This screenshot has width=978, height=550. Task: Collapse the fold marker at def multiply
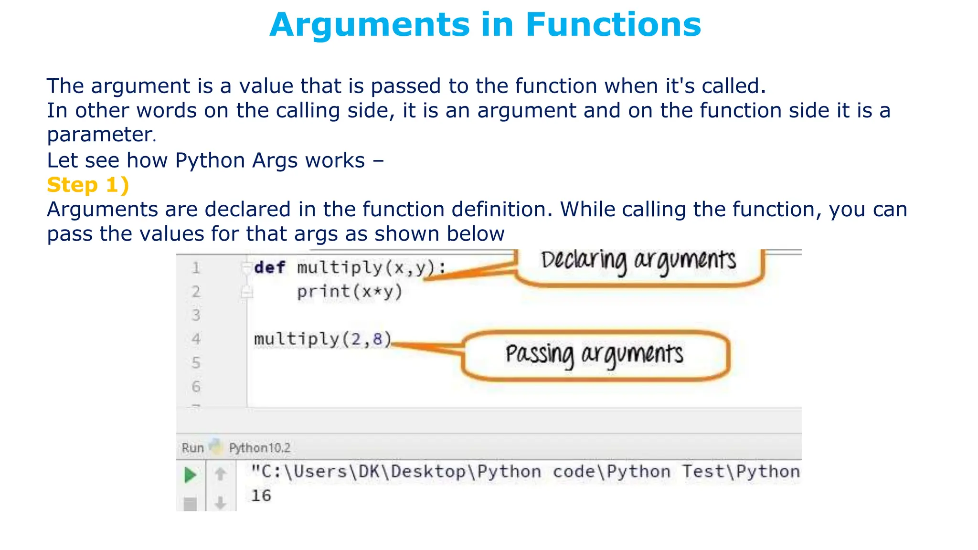tap(246, 267)
